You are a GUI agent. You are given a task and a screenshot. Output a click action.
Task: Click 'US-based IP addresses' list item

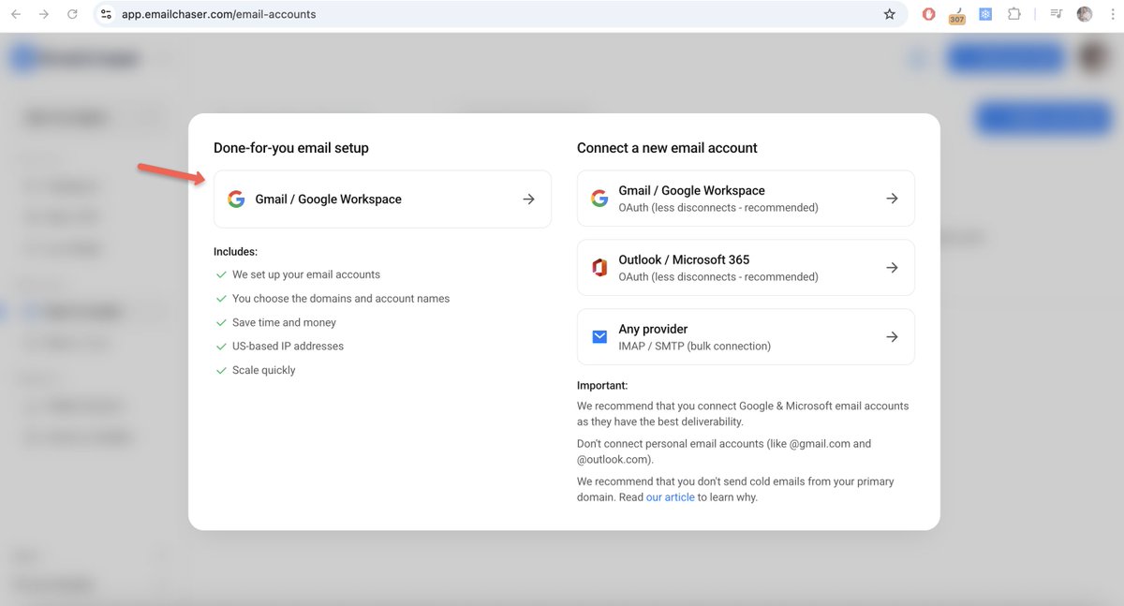pyautogui.click(x=288, y=347)
